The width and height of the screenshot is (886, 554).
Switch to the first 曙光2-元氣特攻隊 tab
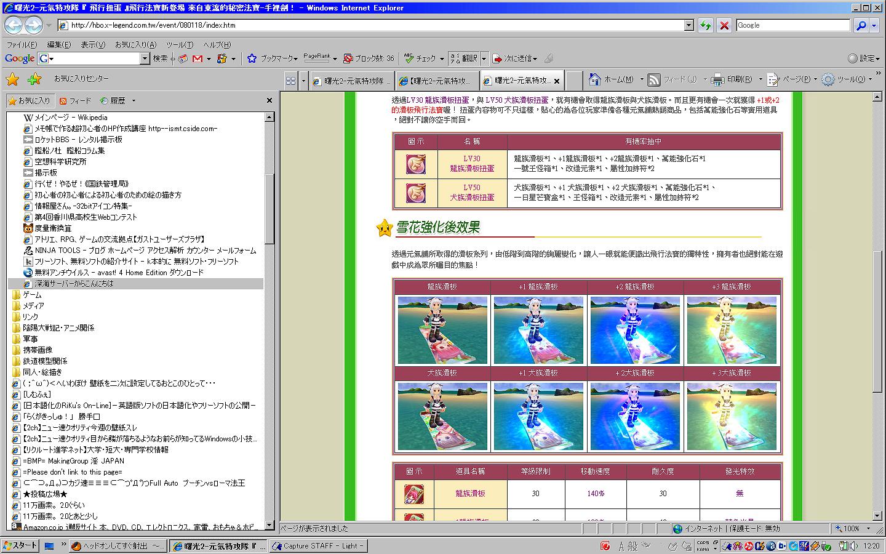coord(351,81)
